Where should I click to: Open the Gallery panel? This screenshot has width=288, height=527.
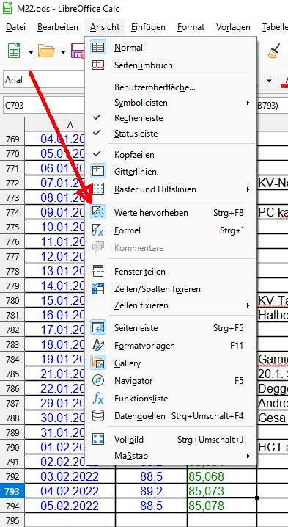pos(98,363)
